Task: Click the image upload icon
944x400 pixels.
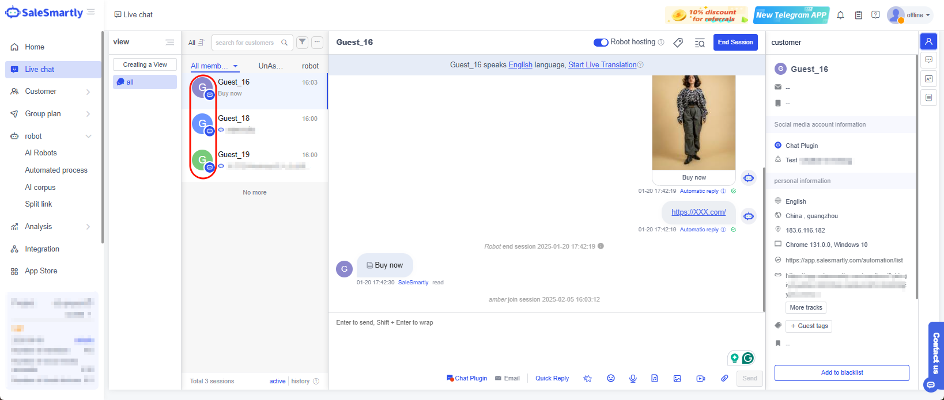Action: point(677,378)
